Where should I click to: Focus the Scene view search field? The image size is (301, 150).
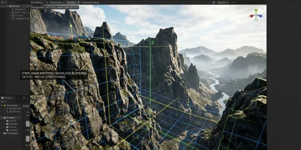tap(248, 2)
